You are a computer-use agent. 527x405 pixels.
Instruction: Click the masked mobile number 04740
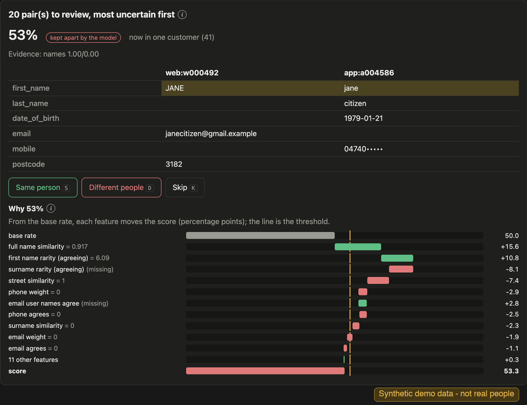pos(363,149)
